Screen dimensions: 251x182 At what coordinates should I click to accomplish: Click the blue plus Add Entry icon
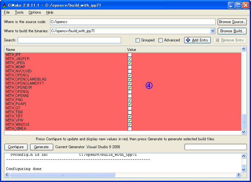point(188,40)
